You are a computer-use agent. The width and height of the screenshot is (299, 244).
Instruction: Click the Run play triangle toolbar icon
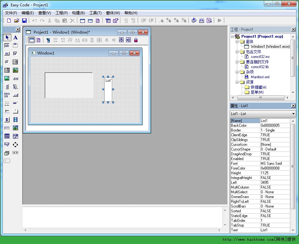point(219,20)
